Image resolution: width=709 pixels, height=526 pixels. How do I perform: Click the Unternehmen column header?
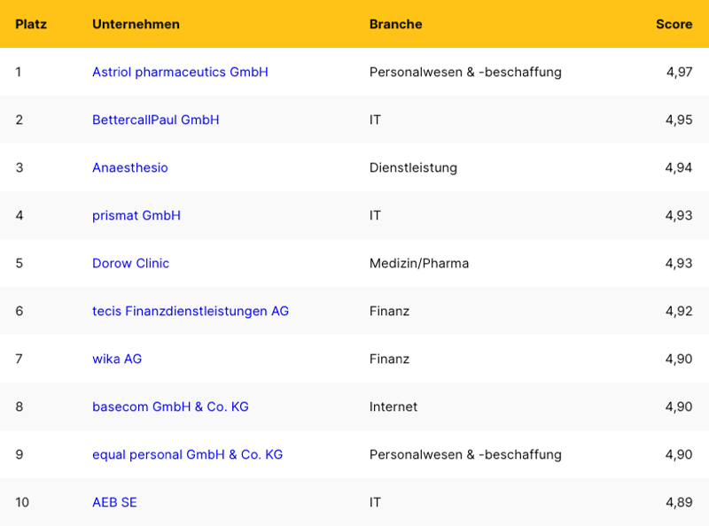coord(136,24)
